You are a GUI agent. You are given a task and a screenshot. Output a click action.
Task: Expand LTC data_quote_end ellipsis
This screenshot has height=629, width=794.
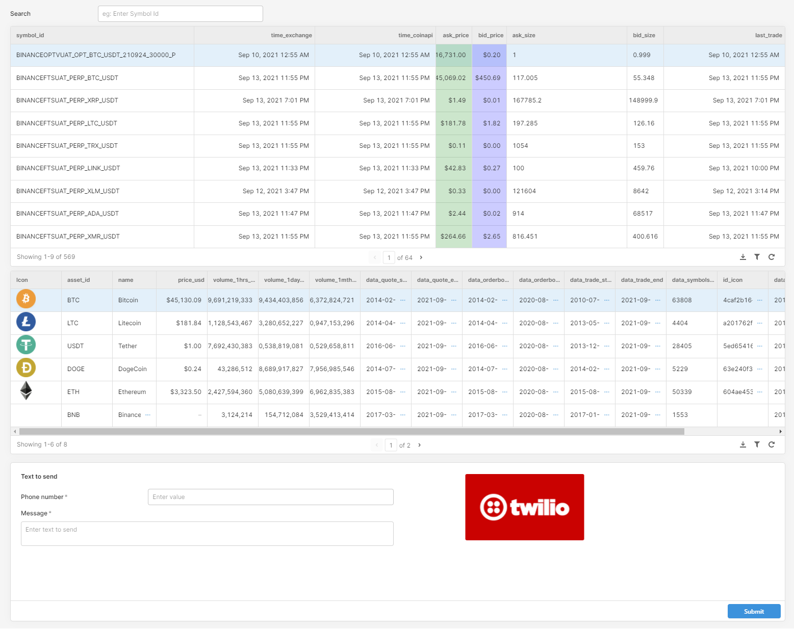[x=454, y=323]
